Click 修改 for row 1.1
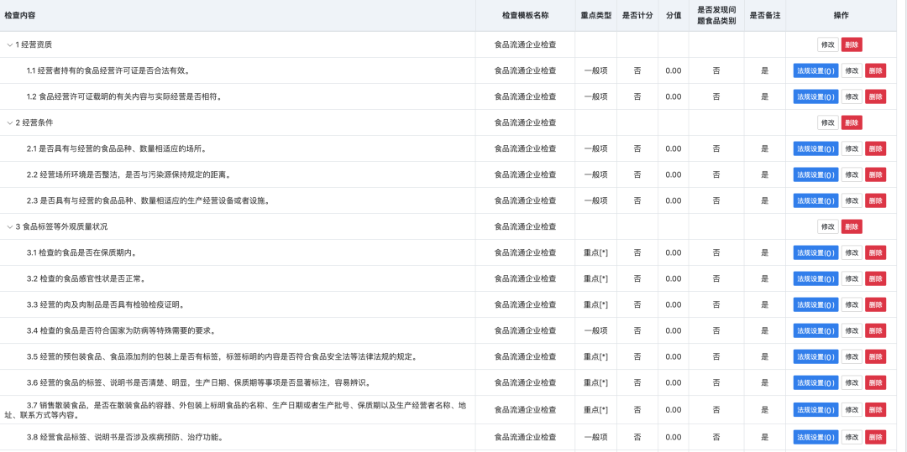 pyautogui.click(x=852, y=70)
